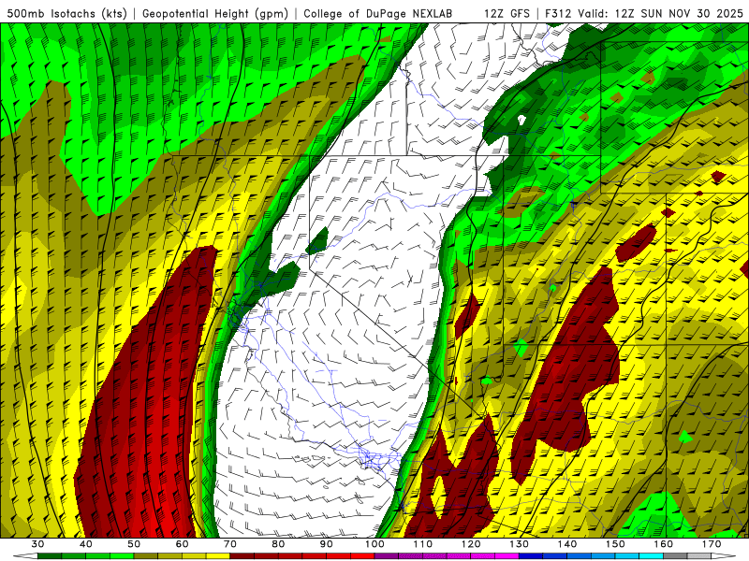Select the purple 100-105 kt legend swatch
This screenshot has width=749, height=561.
coord(387,556)
